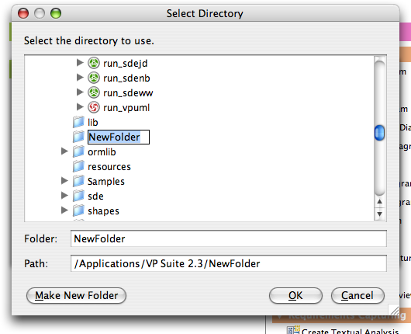Screen dimensions: 411x334
Task: Select the ormlib folder name
Action: pyautogui.click(x=102, y=152)
